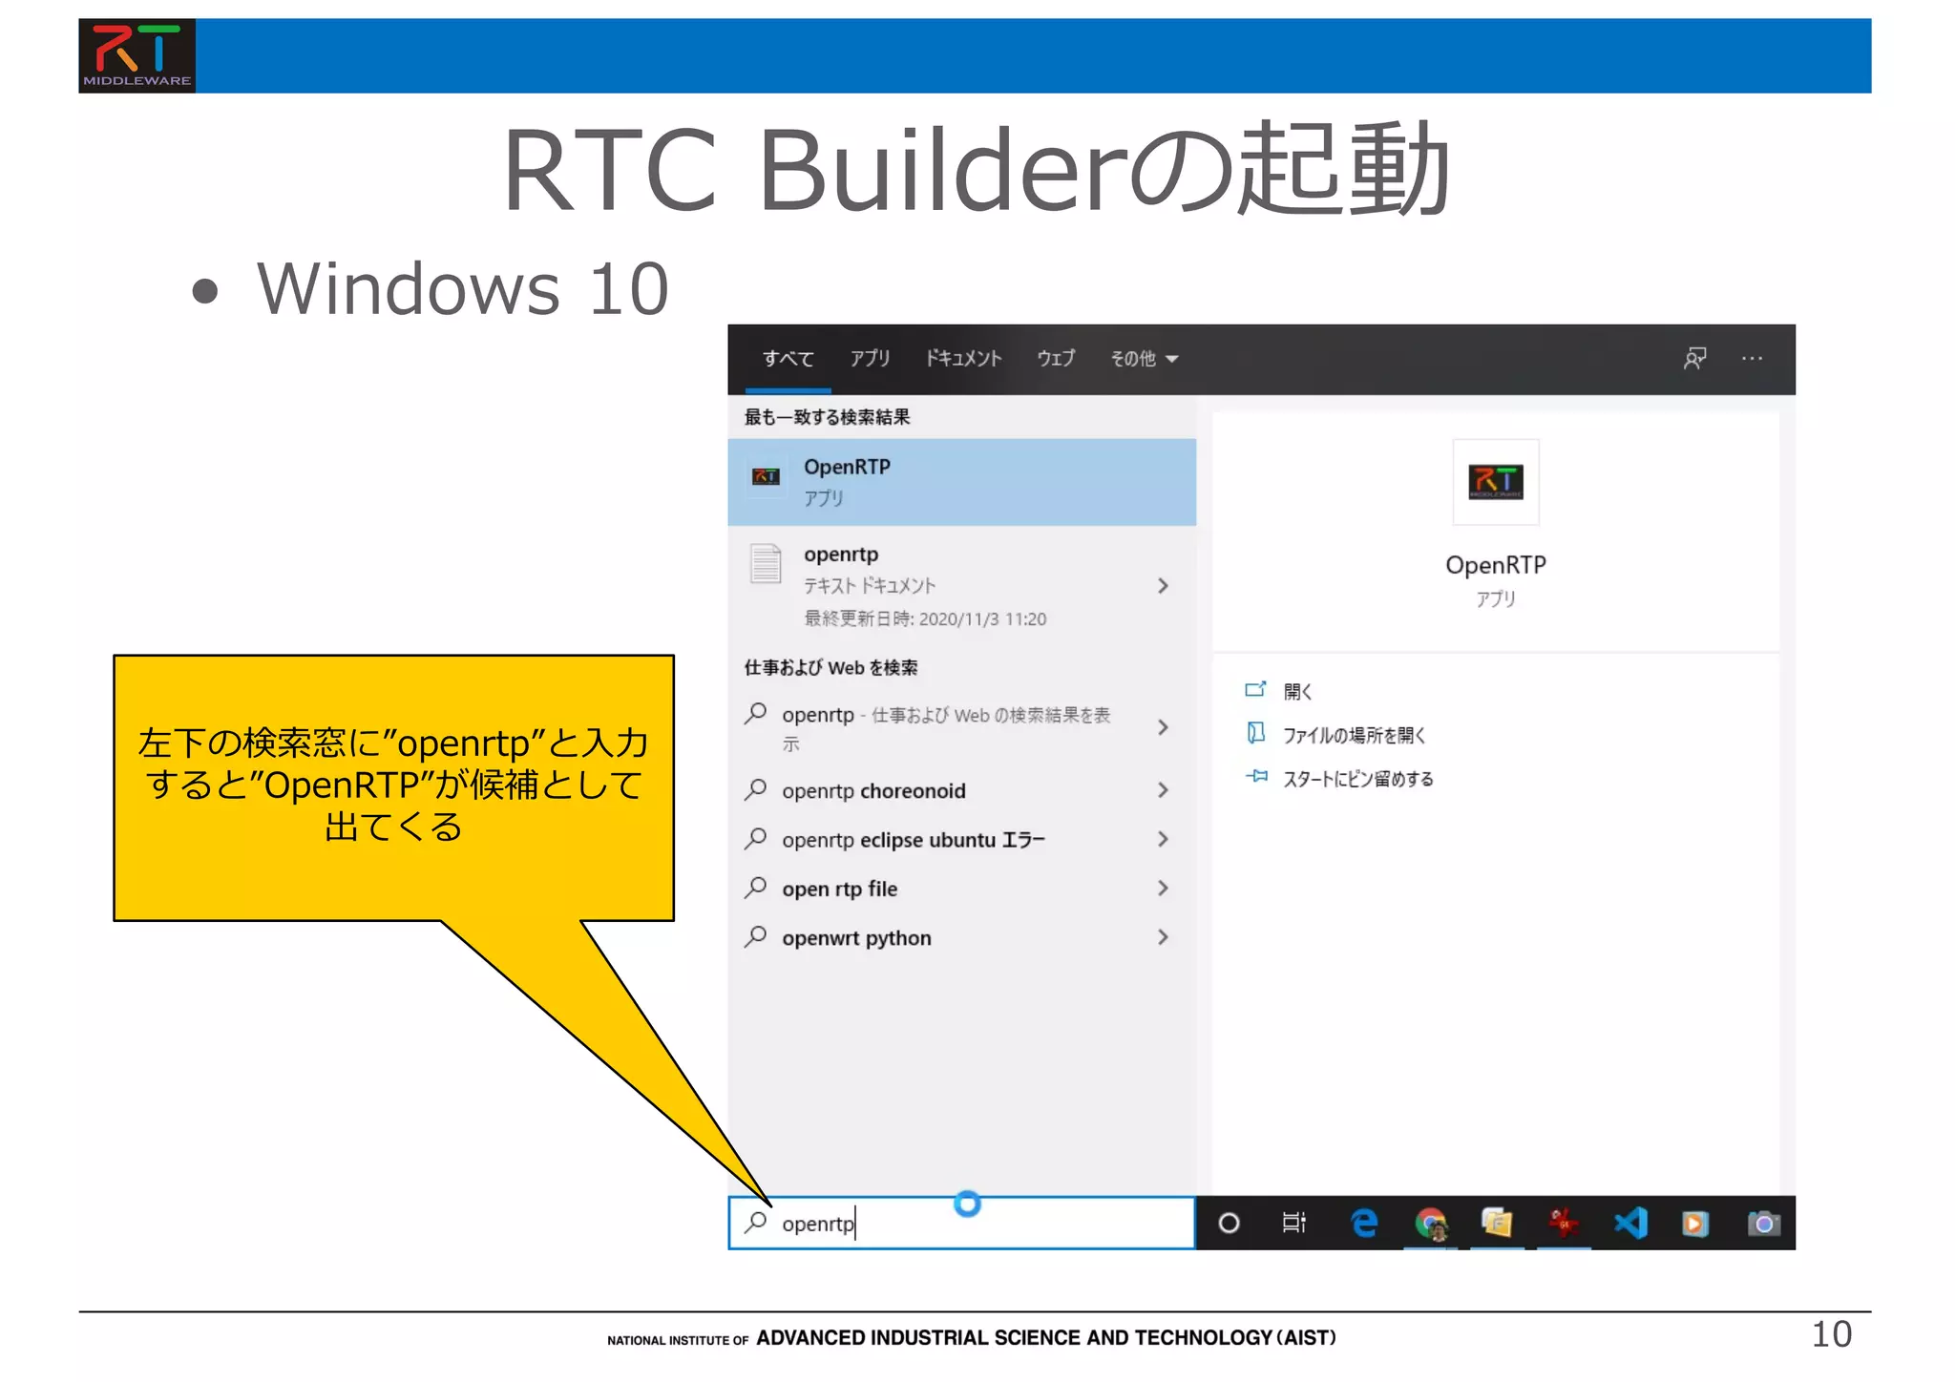Click the file location icon
Screen dimensions: 1955x1382
tap(1256, 733)
